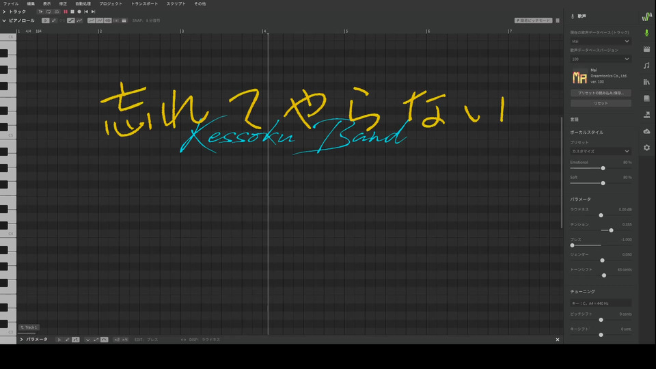The image size is (656, 369).
Task: Open the Synthesizer V logo icon
Action: 646,16
